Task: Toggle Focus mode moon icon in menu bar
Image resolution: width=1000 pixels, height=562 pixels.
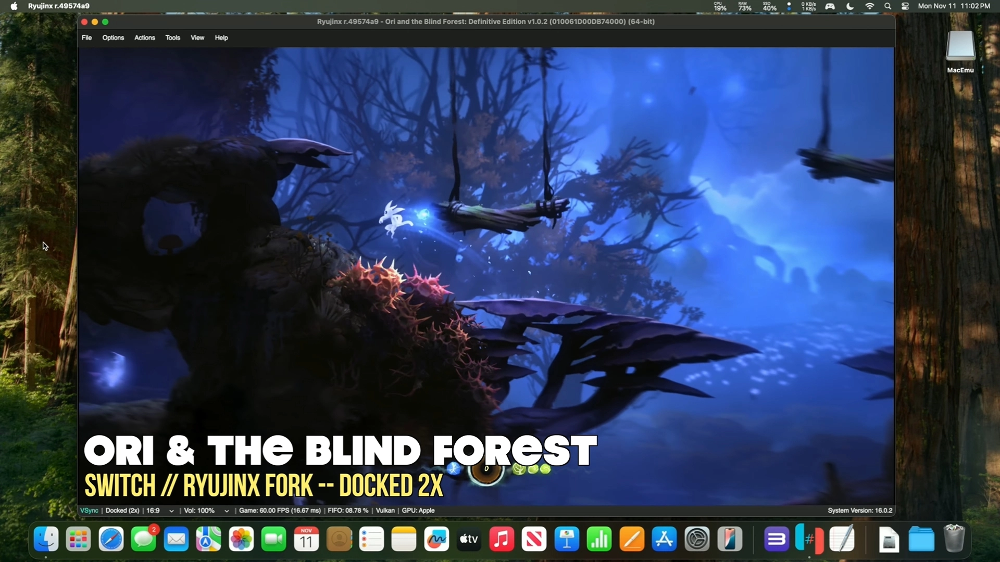Action: 850,6
